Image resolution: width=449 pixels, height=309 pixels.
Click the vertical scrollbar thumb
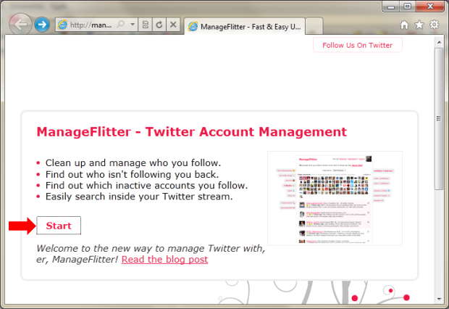click(439, 118)
